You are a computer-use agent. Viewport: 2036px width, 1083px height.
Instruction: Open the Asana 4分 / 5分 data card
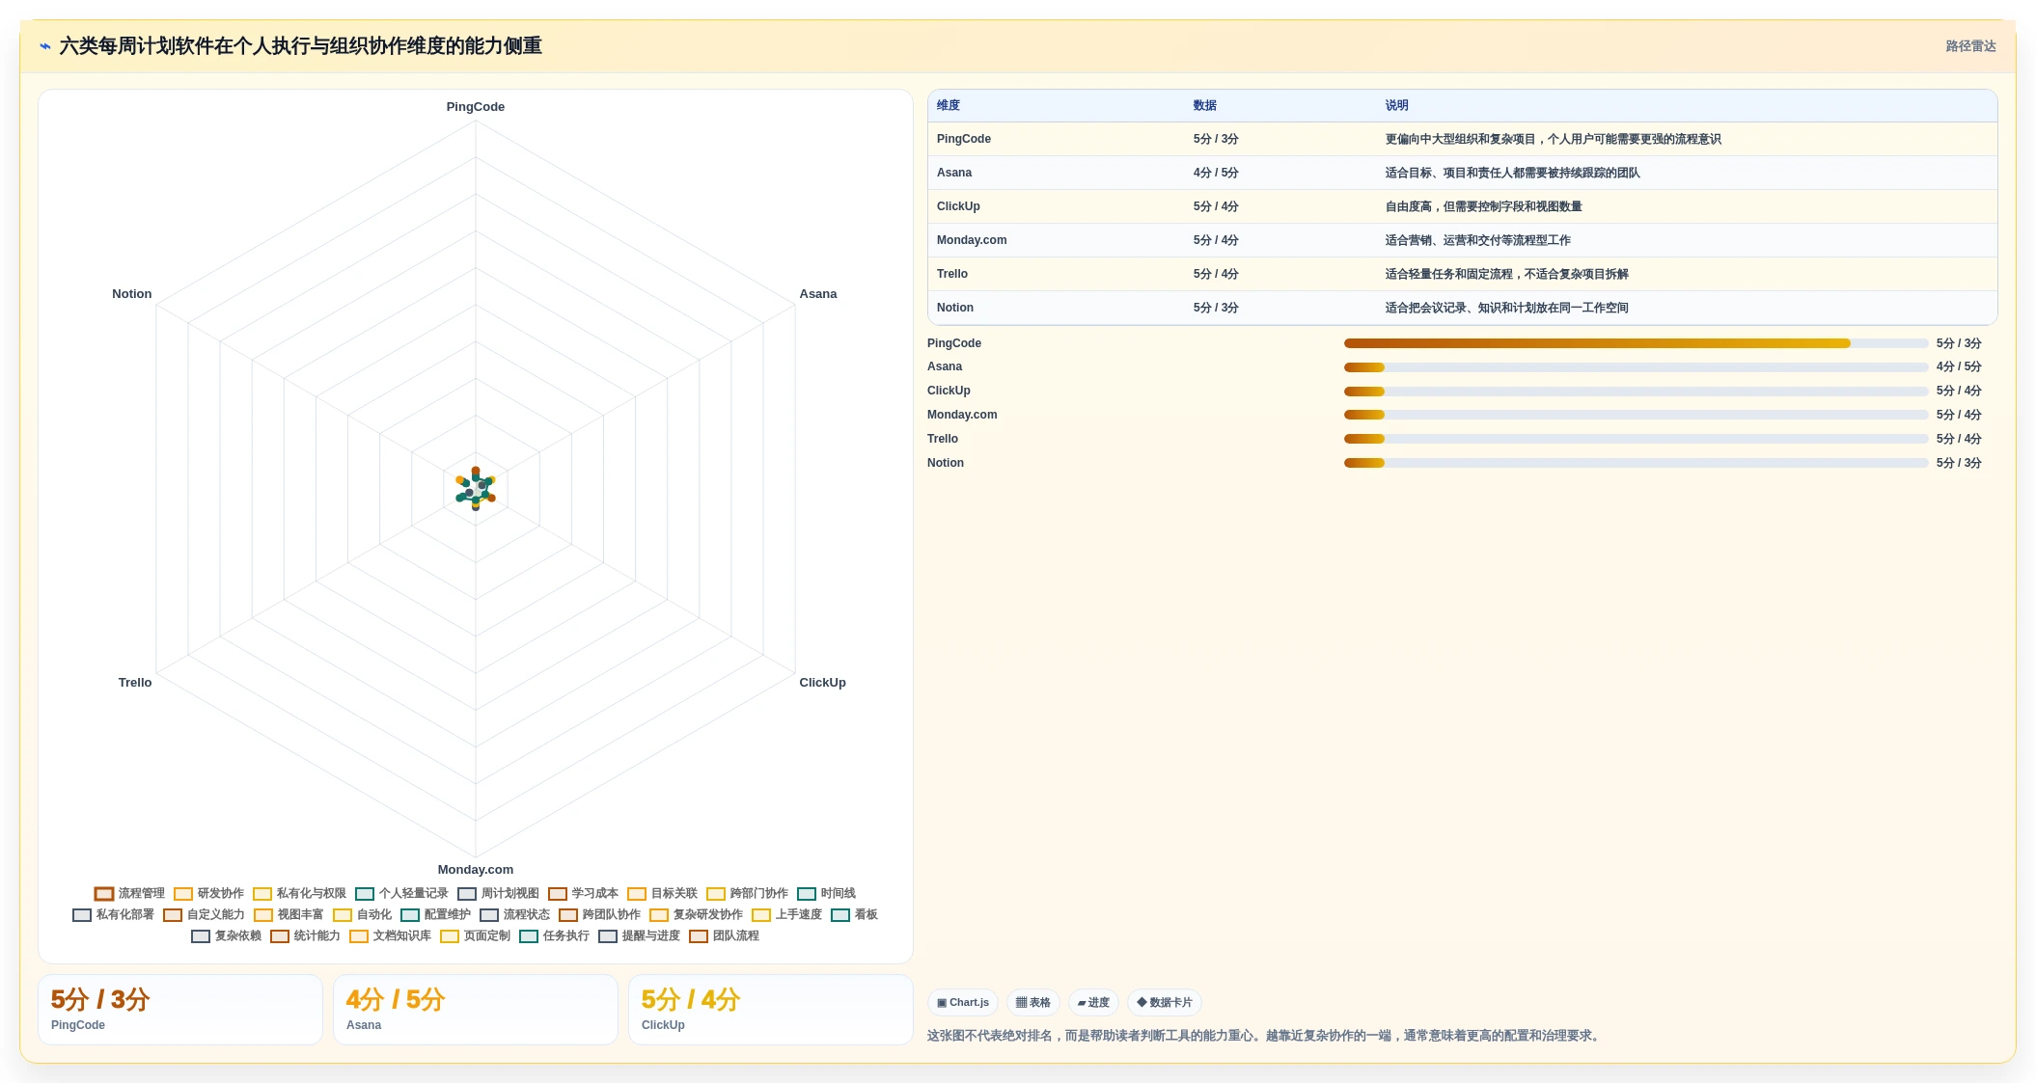point(476,1010)
